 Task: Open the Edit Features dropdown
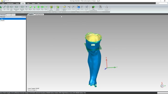pos(51,8)
